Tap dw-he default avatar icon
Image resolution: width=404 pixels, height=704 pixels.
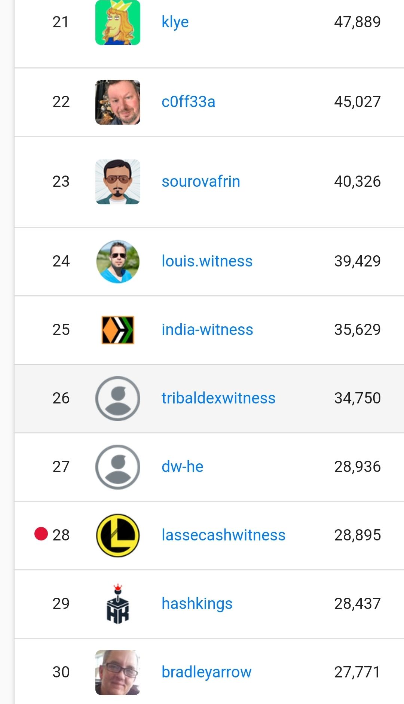click(118, 467)
